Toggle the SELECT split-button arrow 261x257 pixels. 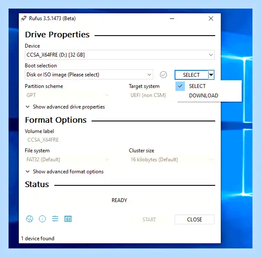[211, 75]
